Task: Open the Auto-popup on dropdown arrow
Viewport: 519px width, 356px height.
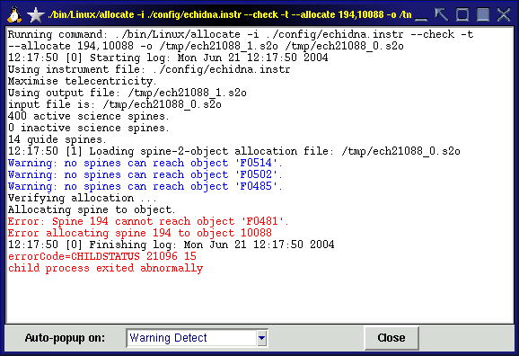Action: [261, 338]
